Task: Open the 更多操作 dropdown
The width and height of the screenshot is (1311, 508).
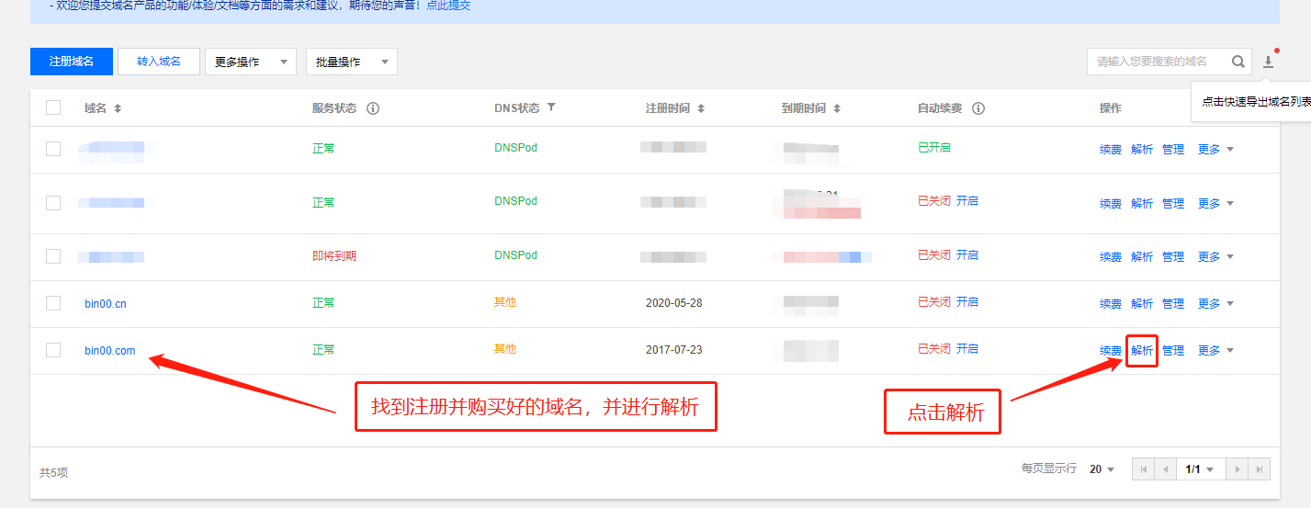Action: [250, 62]
